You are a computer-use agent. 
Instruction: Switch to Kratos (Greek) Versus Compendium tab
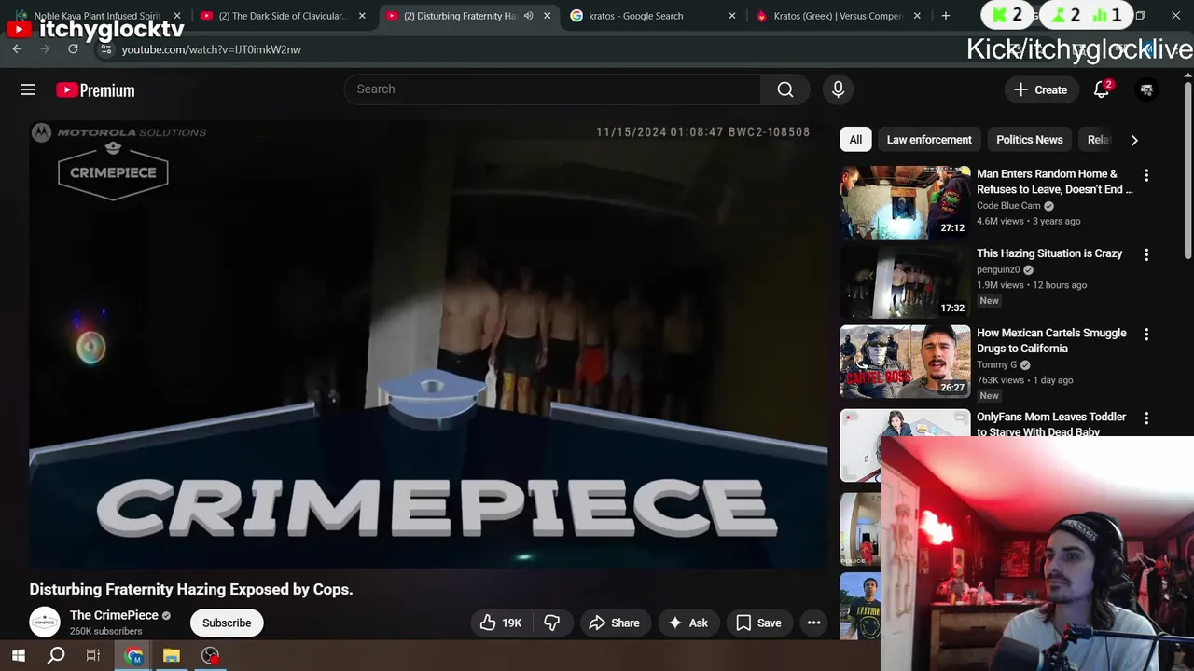[840, 16]
